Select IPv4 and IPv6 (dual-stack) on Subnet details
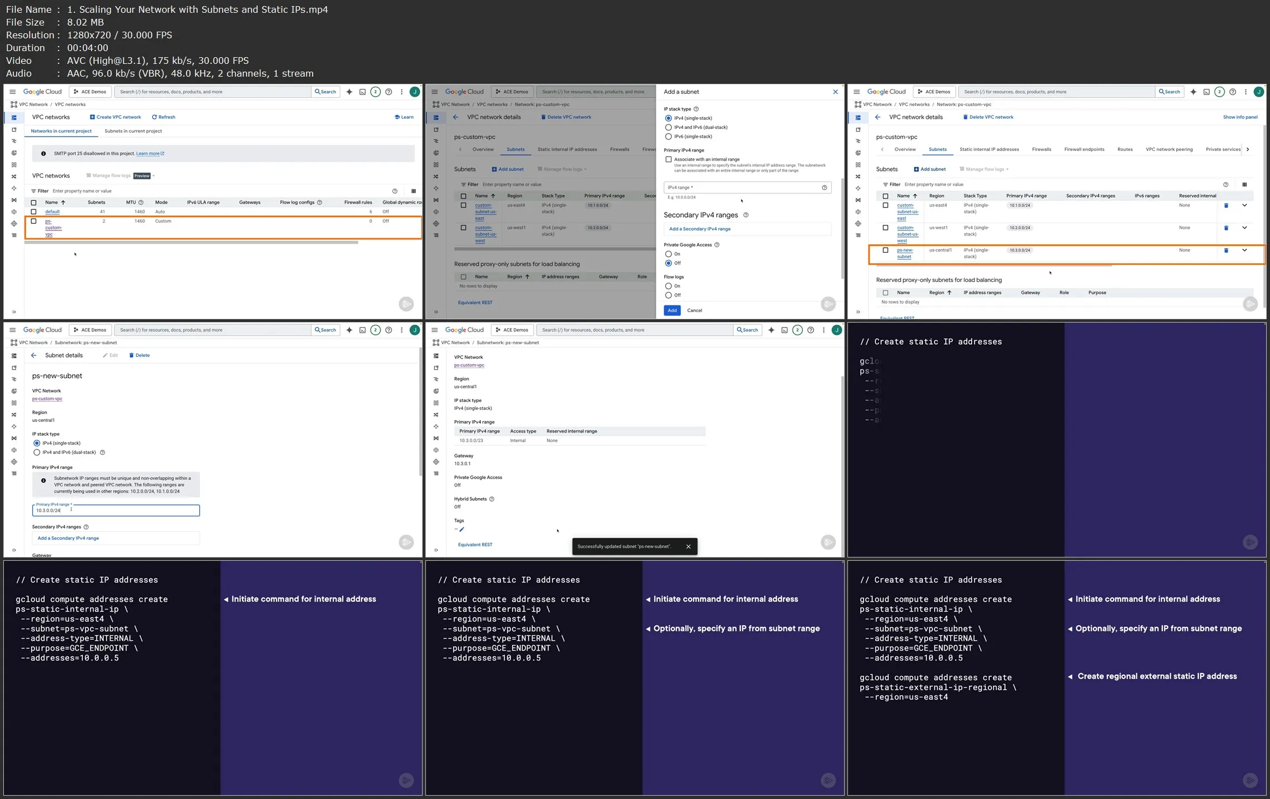 37,453
